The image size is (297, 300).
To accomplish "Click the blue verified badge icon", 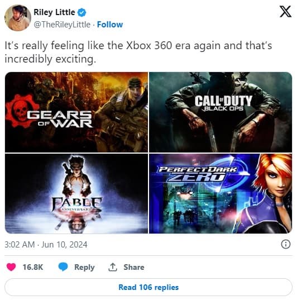I will 82,13.
